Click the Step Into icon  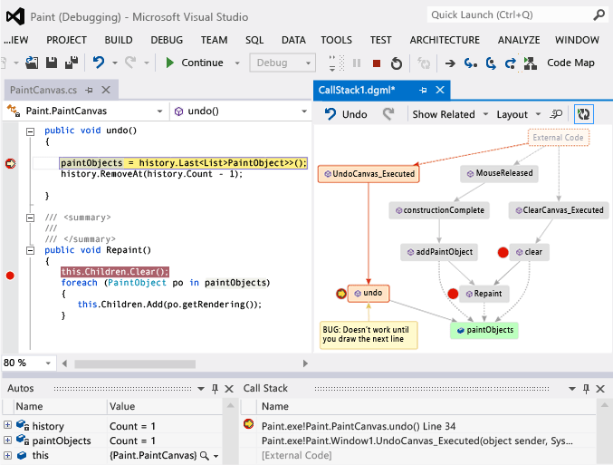470,63
